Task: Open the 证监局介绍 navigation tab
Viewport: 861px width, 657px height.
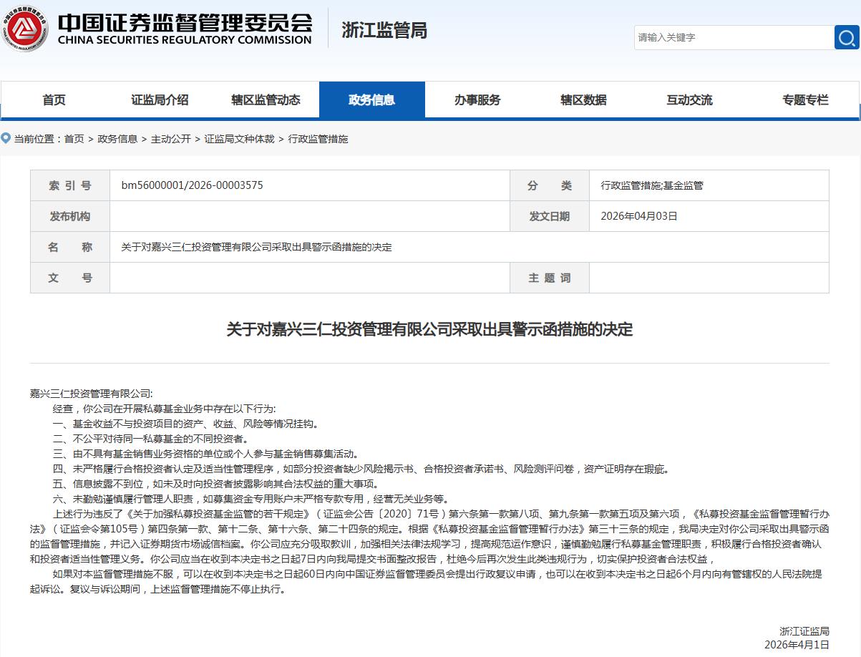Action: click(x=160, y=100)
